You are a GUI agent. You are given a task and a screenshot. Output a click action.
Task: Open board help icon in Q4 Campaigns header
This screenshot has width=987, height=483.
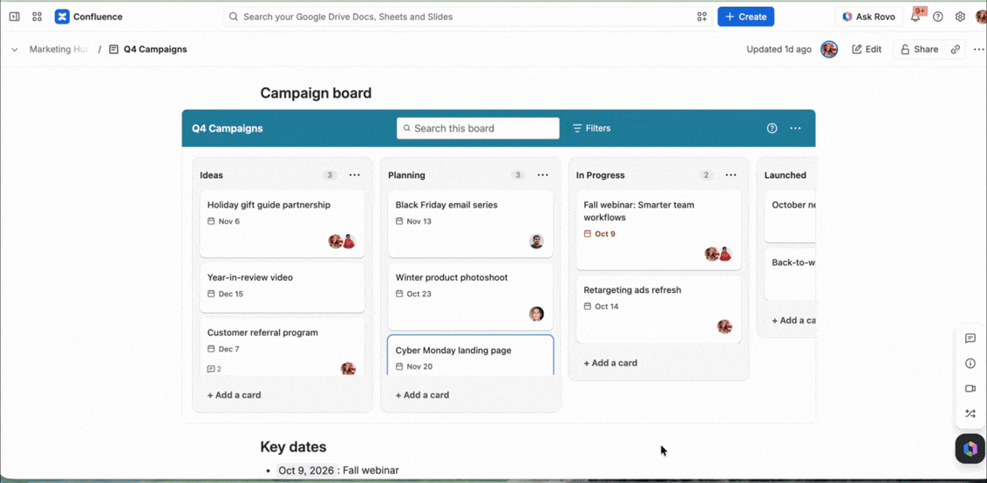(x=772, y=128)
